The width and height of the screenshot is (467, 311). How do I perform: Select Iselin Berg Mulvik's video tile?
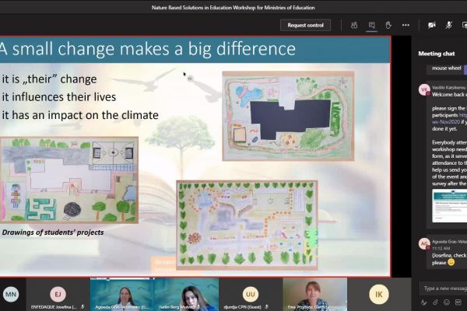pos(187,295)
